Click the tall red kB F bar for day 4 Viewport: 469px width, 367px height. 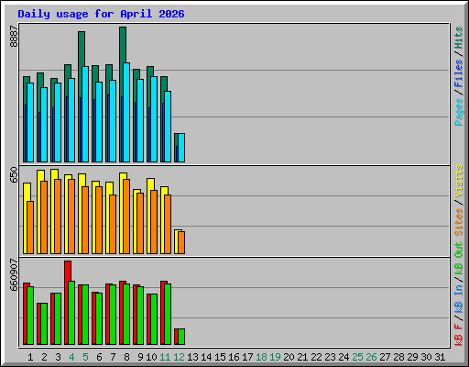pos(68,271)
